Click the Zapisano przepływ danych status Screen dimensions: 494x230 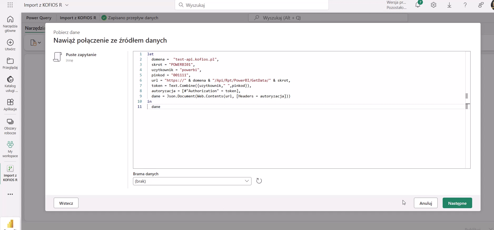coord(130,18)
